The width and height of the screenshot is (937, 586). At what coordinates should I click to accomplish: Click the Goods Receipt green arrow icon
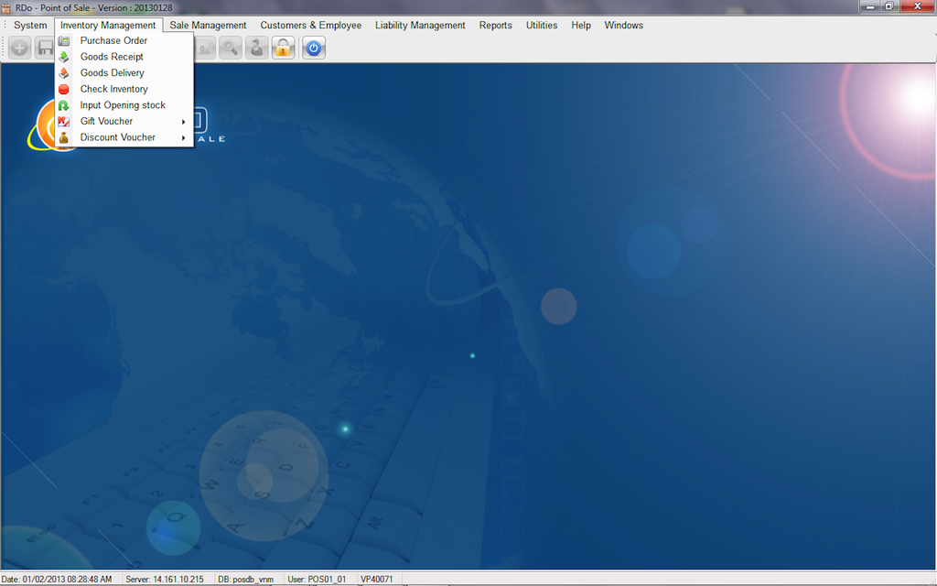coord(64,57)
